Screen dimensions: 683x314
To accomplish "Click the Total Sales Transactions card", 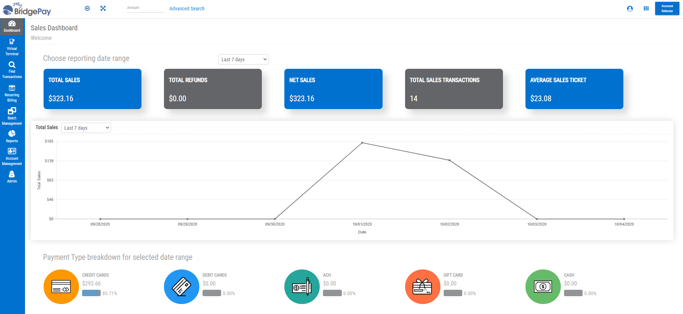I will 454,89.
